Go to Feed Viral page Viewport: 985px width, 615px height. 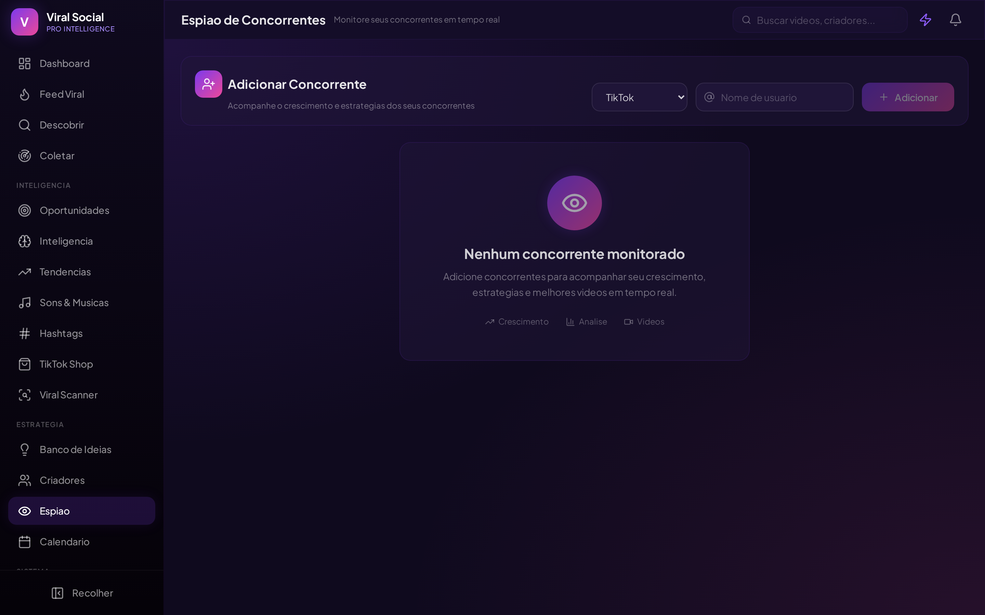[81, 94]
